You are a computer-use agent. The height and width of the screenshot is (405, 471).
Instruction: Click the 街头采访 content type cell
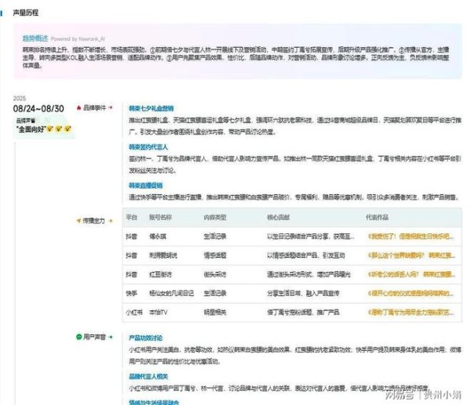point(215,274)
